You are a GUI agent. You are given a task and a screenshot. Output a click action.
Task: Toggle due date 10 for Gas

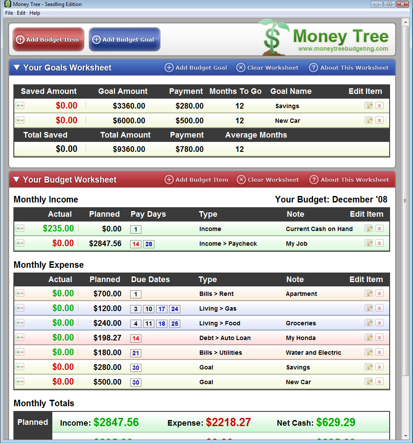pyautogui.click(x=149, y=309)
